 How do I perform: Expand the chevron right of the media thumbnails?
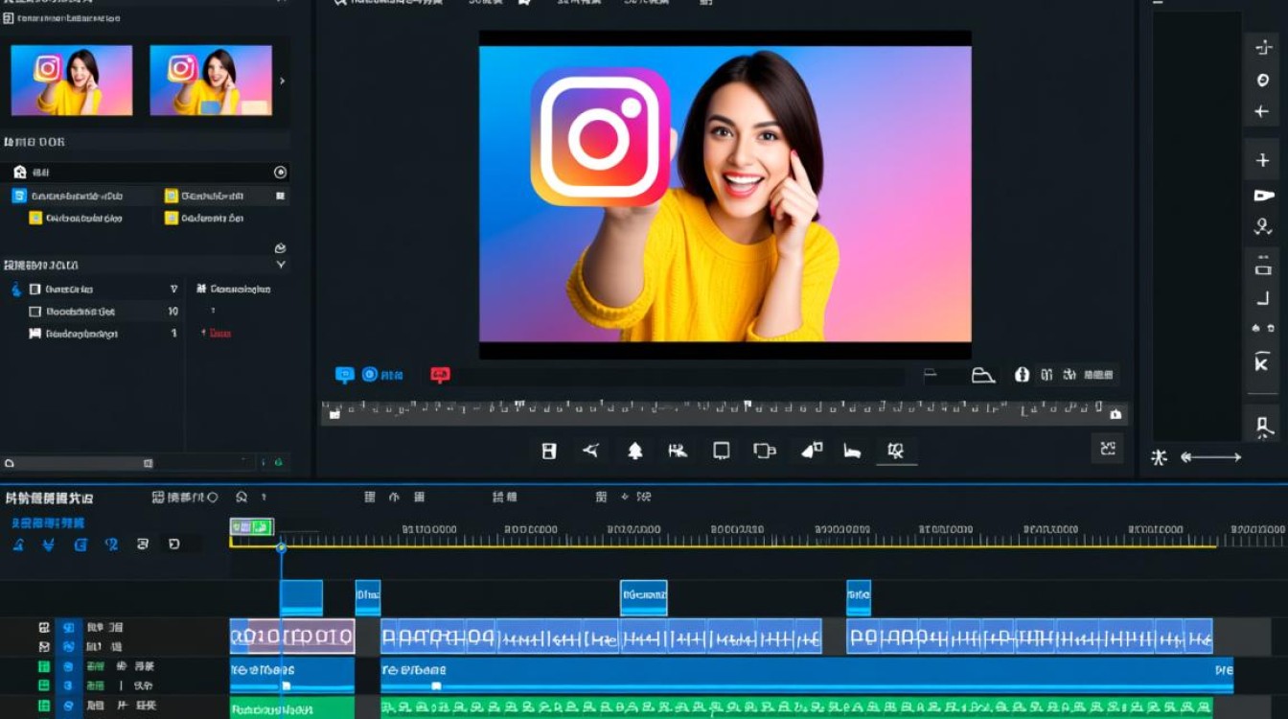282,81
